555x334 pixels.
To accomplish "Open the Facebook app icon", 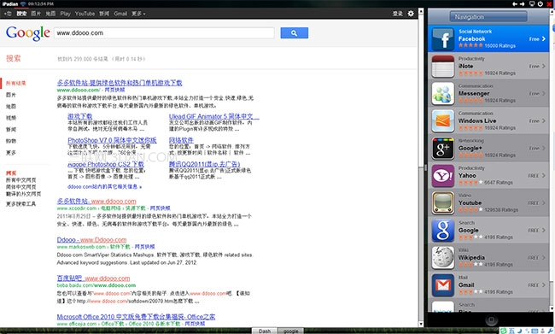I will 442,38.
